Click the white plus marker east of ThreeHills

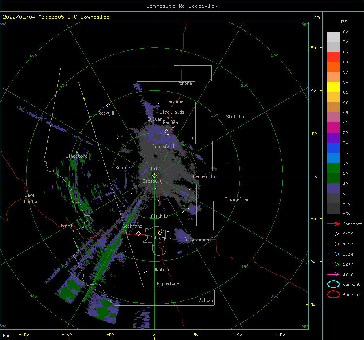point(229,163)
